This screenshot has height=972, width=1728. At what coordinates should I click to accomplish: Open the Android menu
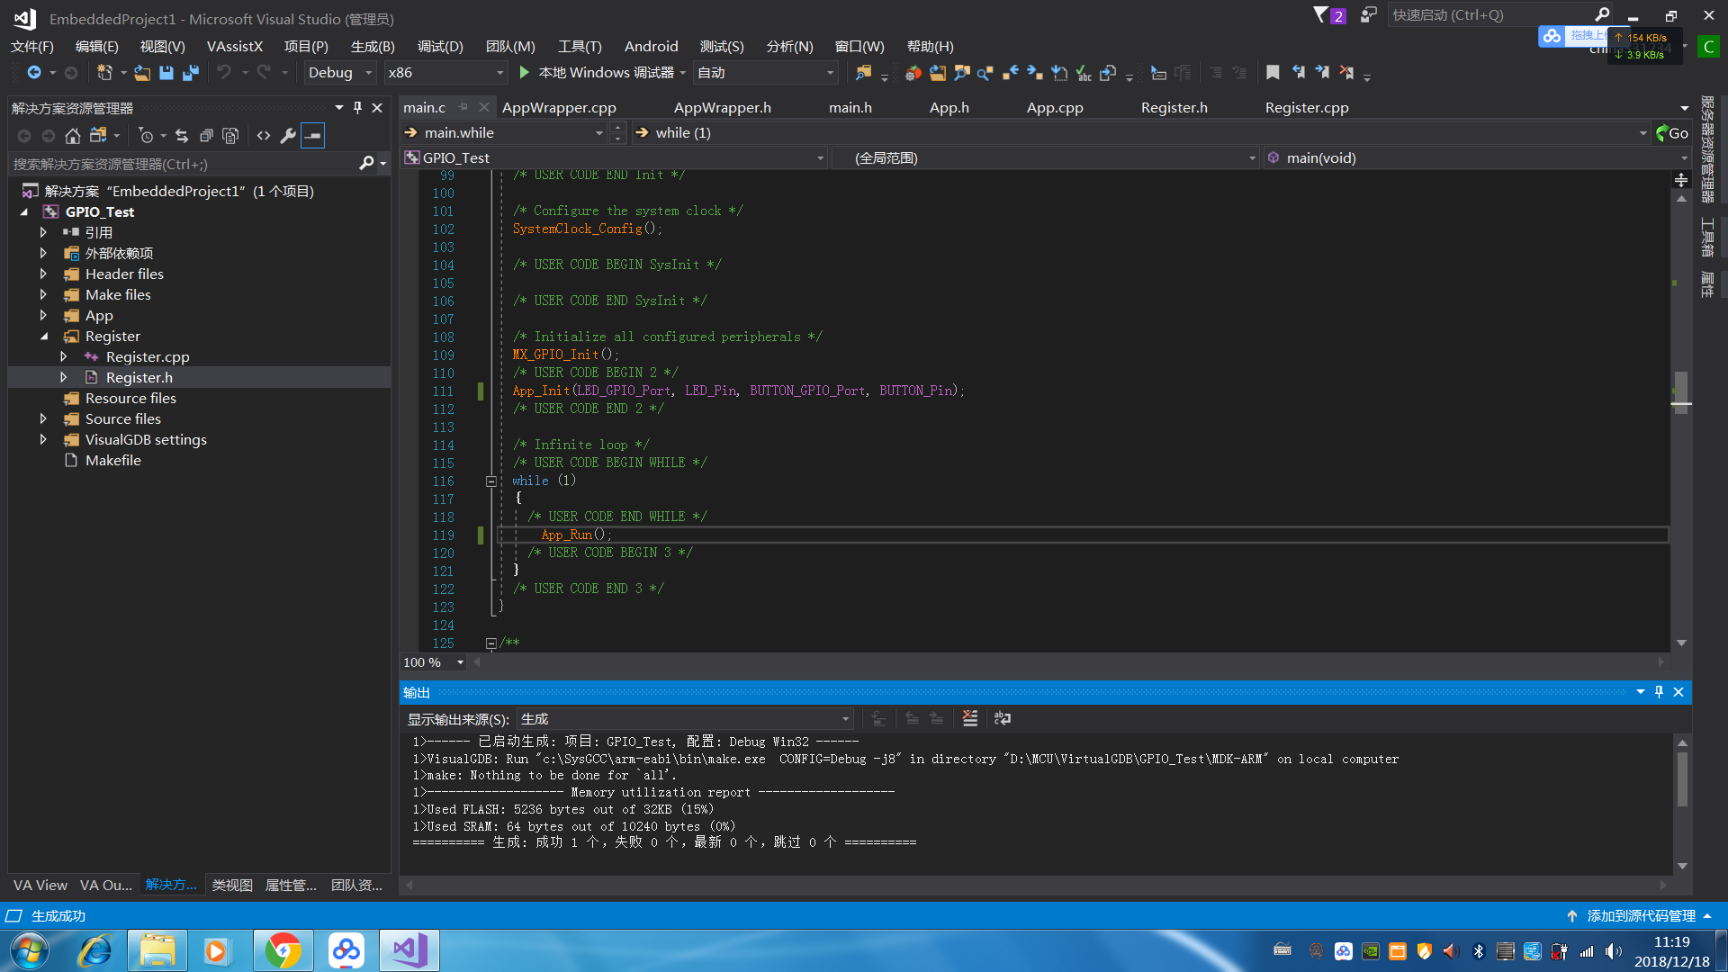[651, 46]
